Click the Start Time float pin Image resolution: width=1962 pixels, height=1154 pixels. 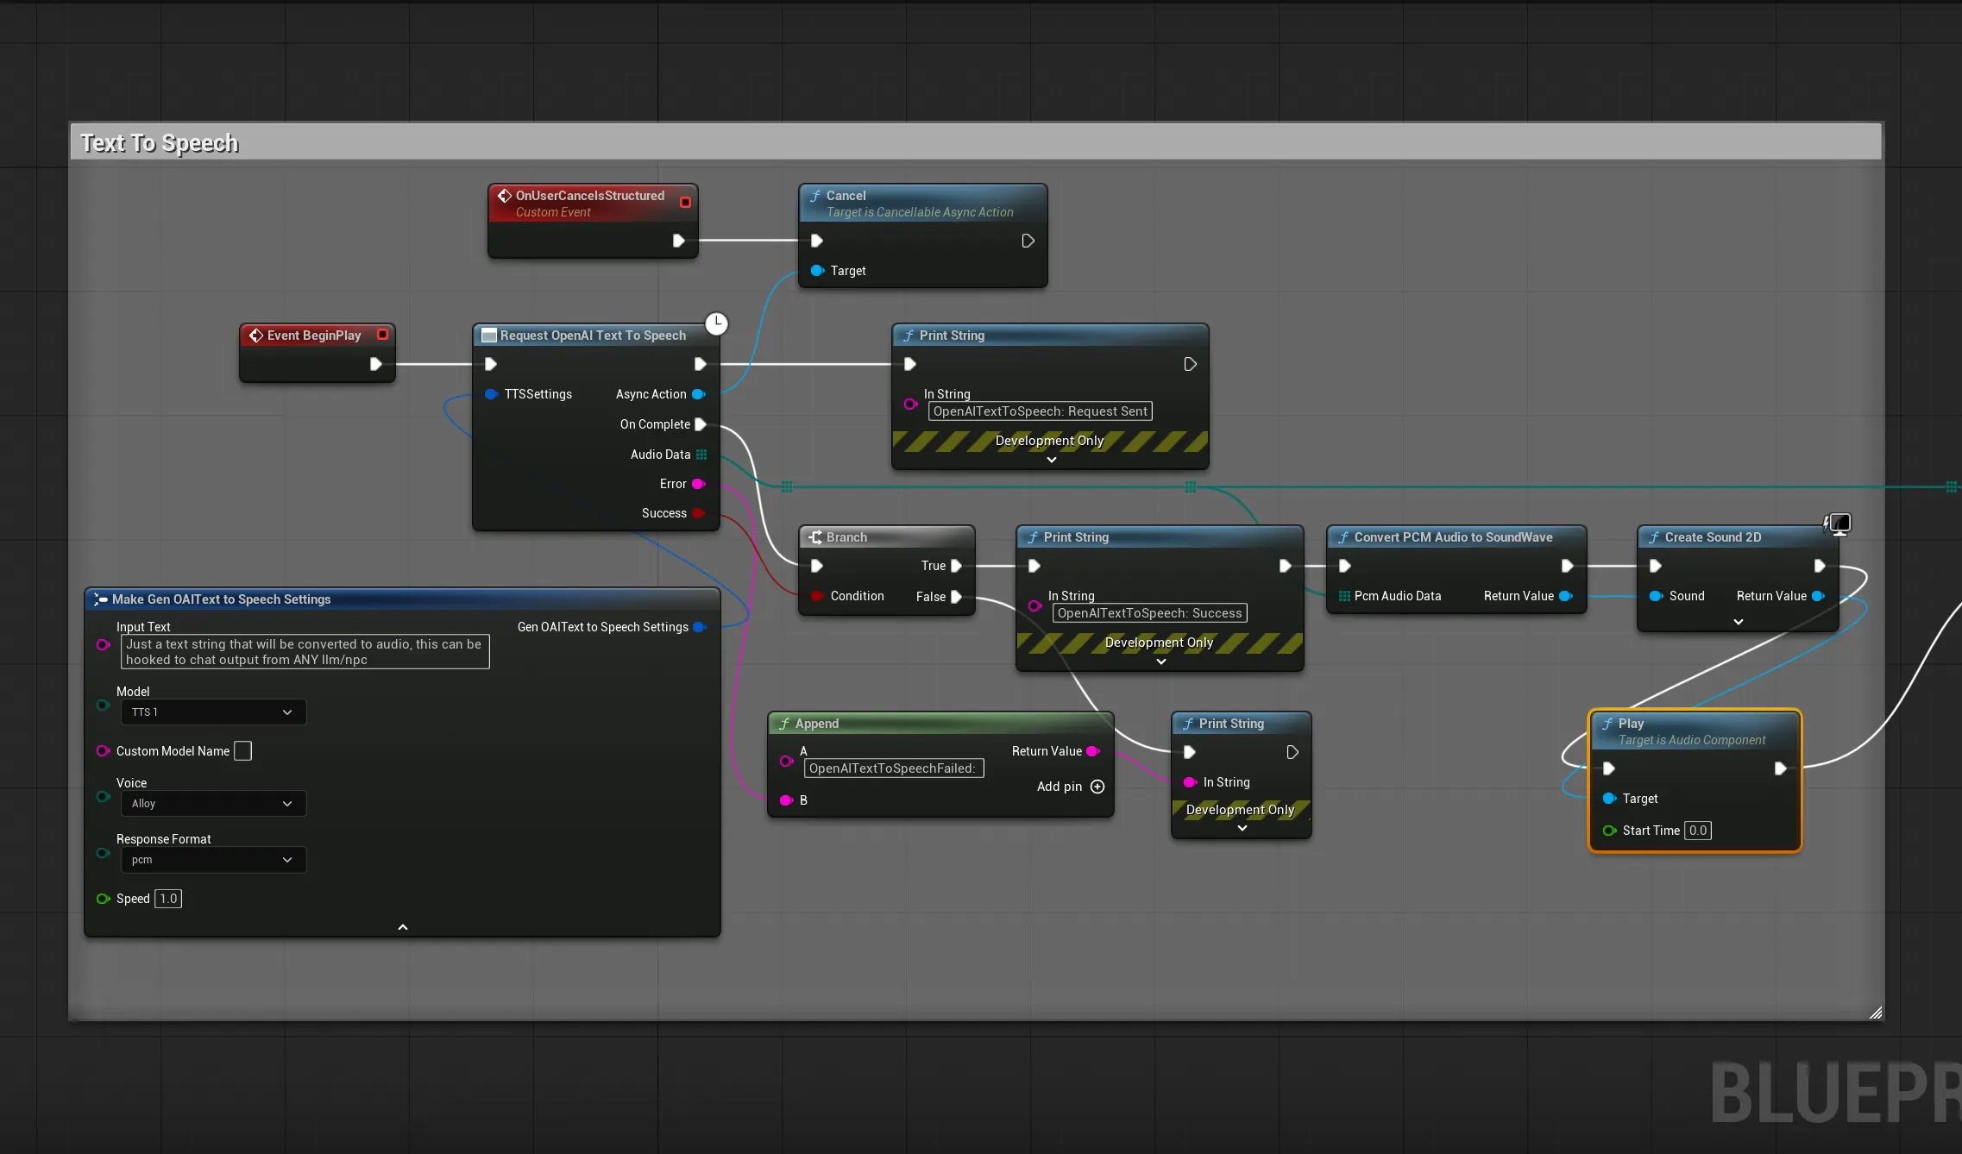coord(1610,831)
